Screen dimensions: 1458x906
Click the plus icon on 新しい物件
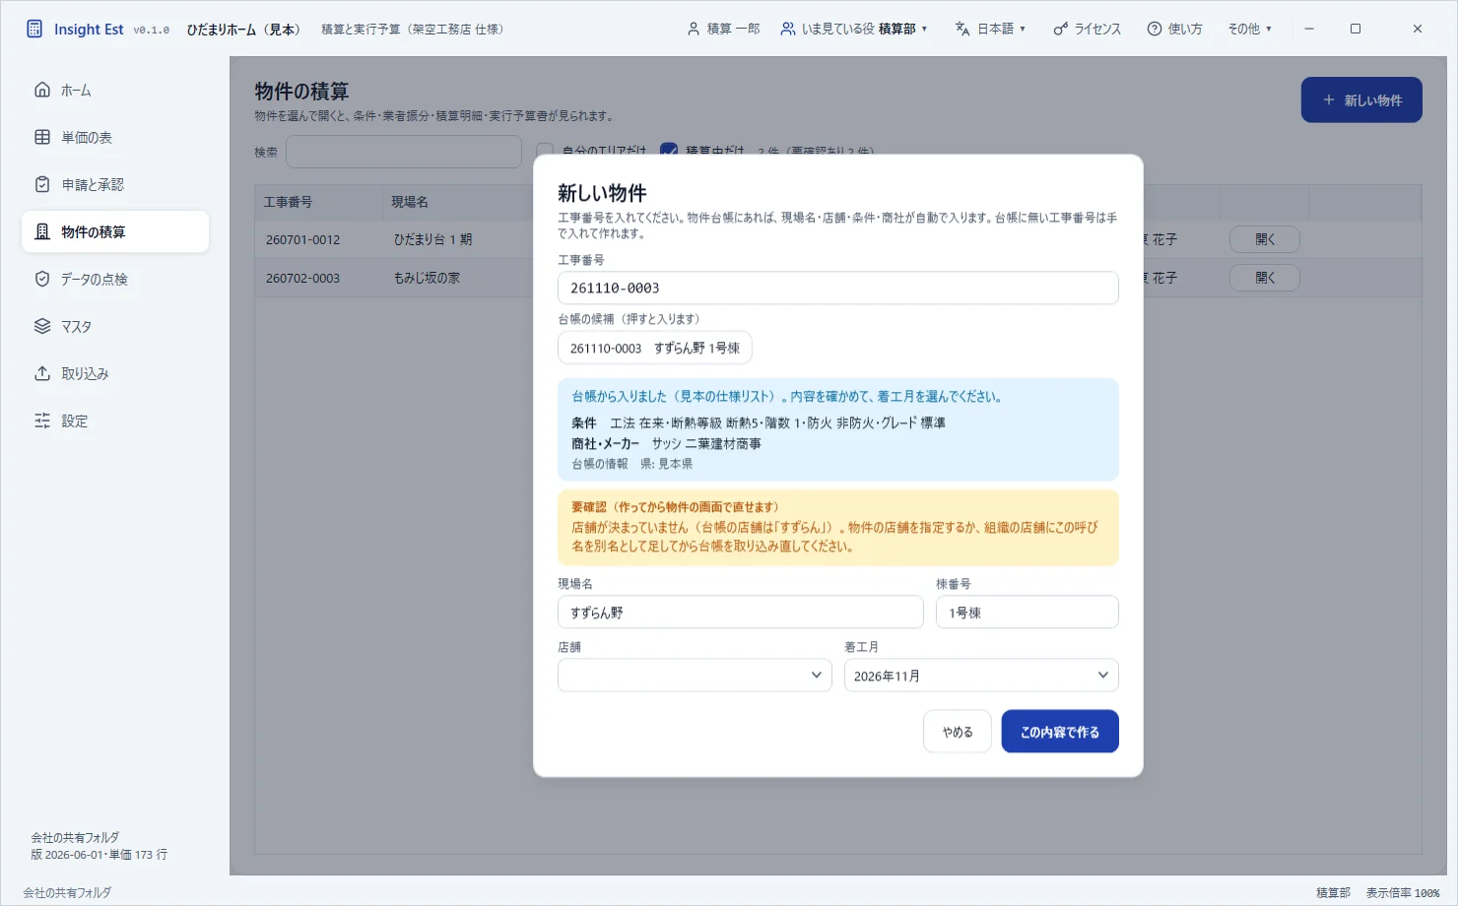(1329, 99)
